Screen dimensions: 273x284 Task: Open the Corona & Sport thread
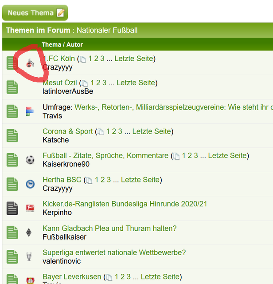[67, 131]
